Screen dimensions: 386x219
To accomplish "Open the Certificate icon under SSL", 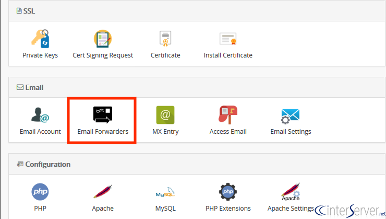I will pyautogui.click(x=165, y=39).
